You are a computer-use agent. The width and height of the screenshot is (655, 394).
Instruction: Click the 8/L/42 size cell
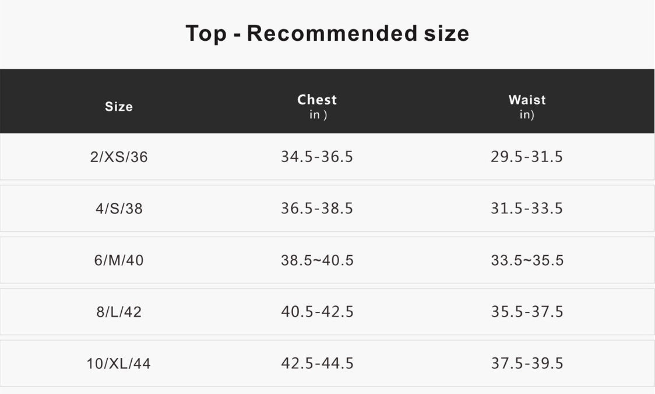coord(119,312)
